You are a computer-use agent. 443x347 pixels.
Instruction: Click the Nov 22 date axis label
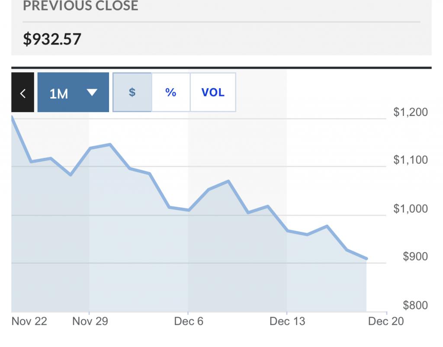(x=29, y=321)
